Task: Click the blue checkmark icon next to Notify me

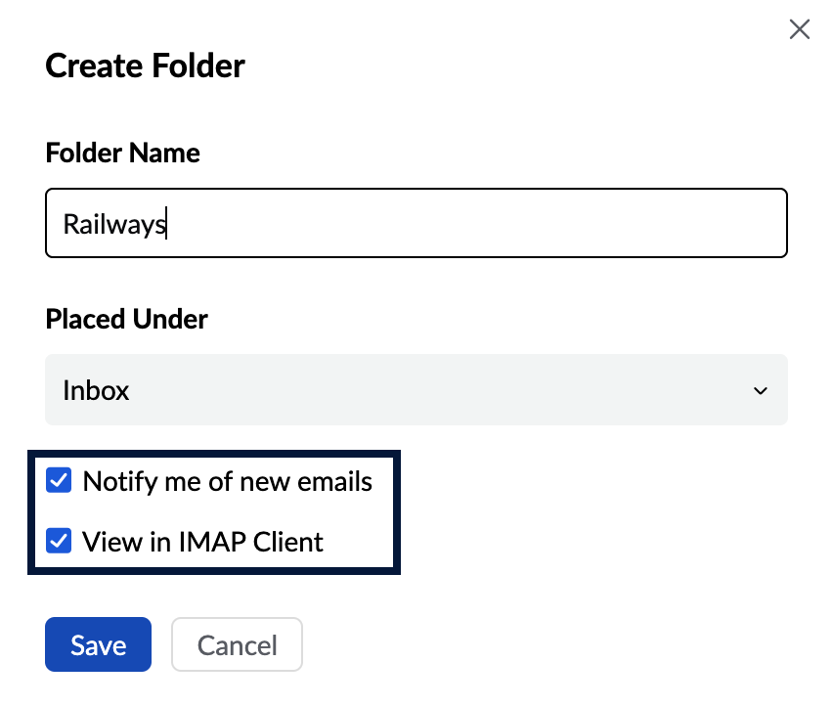Action: tap(59, 481)
